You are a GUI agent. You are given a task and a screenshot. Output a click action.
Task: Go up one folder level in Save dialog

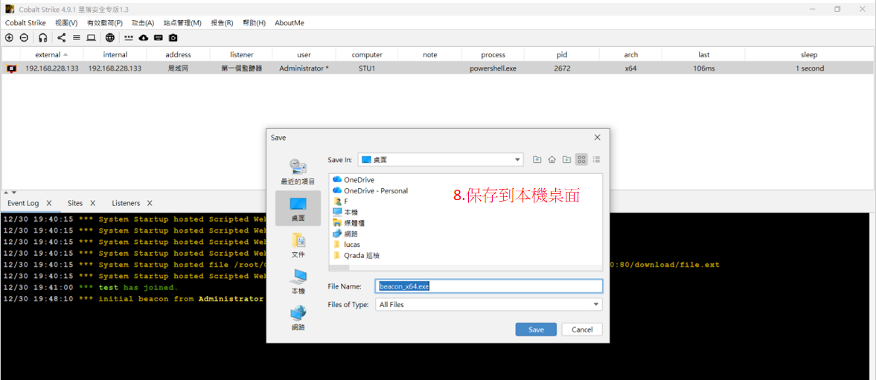click(x=537, y=160)
